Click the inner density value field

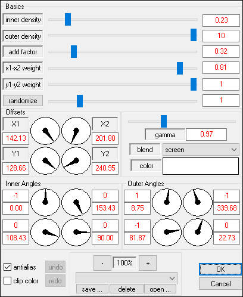coord(221,20)
